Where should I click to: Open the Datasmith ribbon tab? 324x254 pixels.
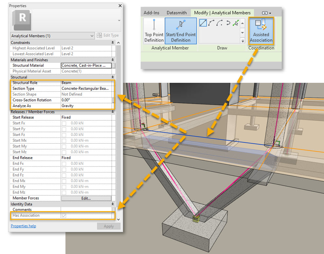(176, 13)
